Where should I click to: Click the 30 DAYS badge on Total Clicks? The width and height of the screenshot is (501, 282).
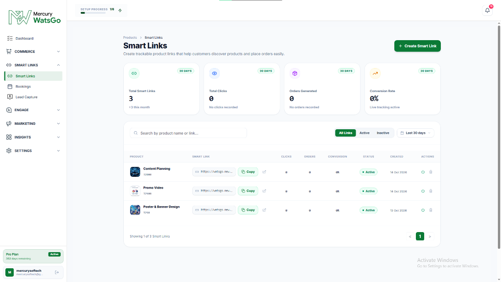coord(266,71)
